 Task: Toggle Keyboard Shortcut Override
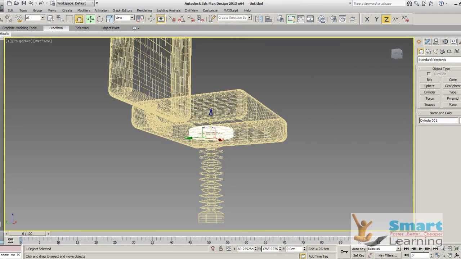161,19
